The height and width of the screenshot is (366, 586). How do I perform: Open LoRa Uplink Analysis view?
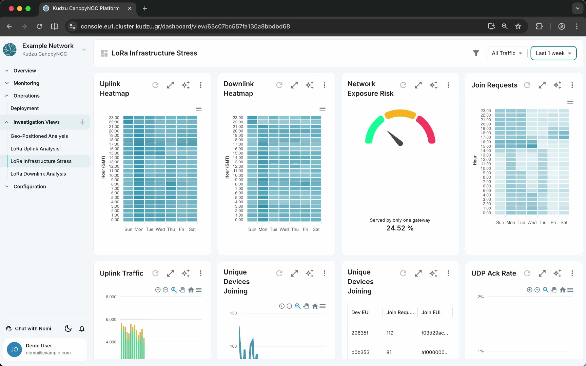[x=35, y=148]
